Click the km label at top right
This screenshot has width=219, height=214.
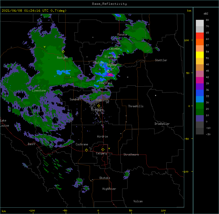(x=189, y=11)
